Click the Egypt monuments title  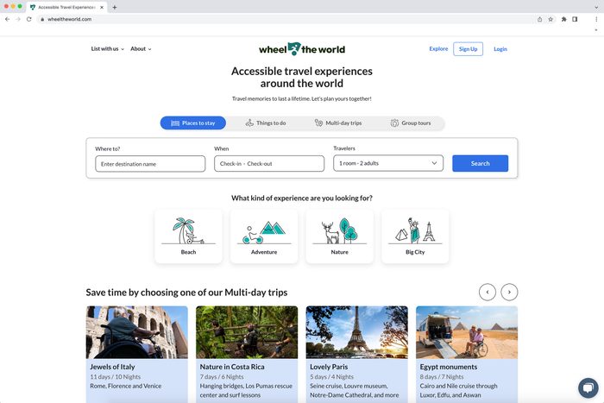coord(449,367)
